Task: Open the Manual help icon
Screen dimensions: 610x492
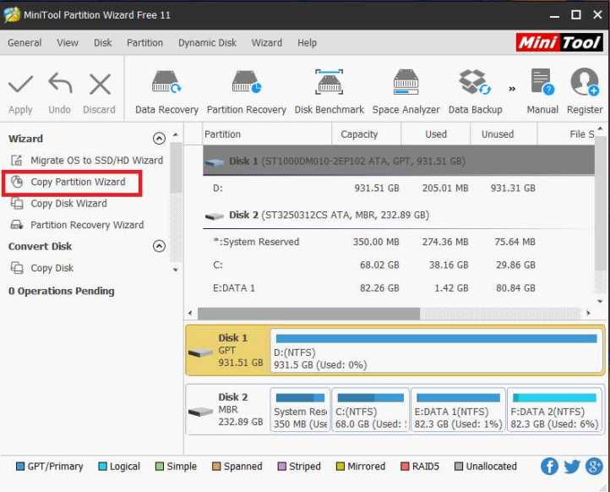Action: [x=542, y=92]
